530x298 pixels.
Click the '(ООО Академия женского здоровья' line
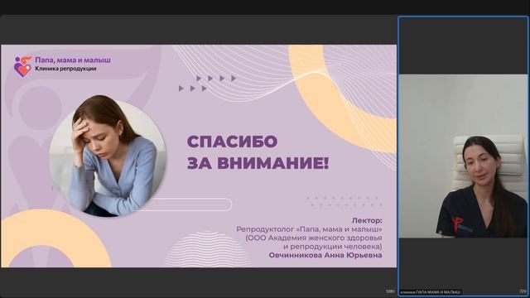(x=314, y=238)
